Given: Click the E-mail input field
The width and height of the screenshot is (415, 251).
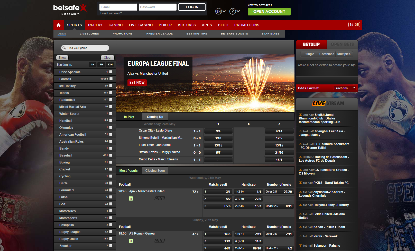Looking at the screenshot, I should [x=118, y=7].
